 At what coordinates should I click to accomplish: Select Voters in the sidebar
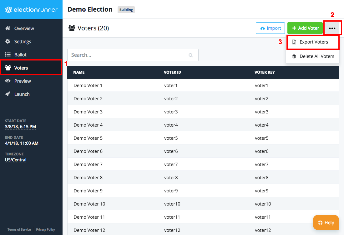pos(21,68)
